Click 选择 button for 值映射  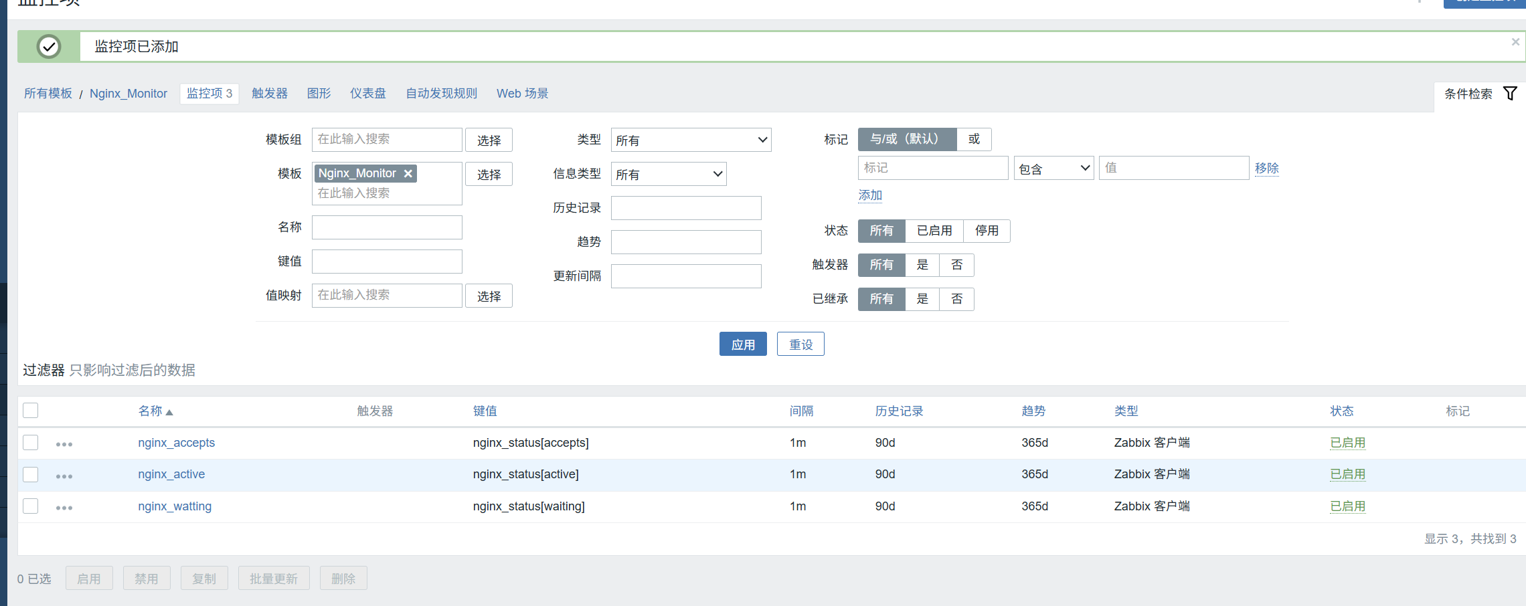click(x=489, y=296)
